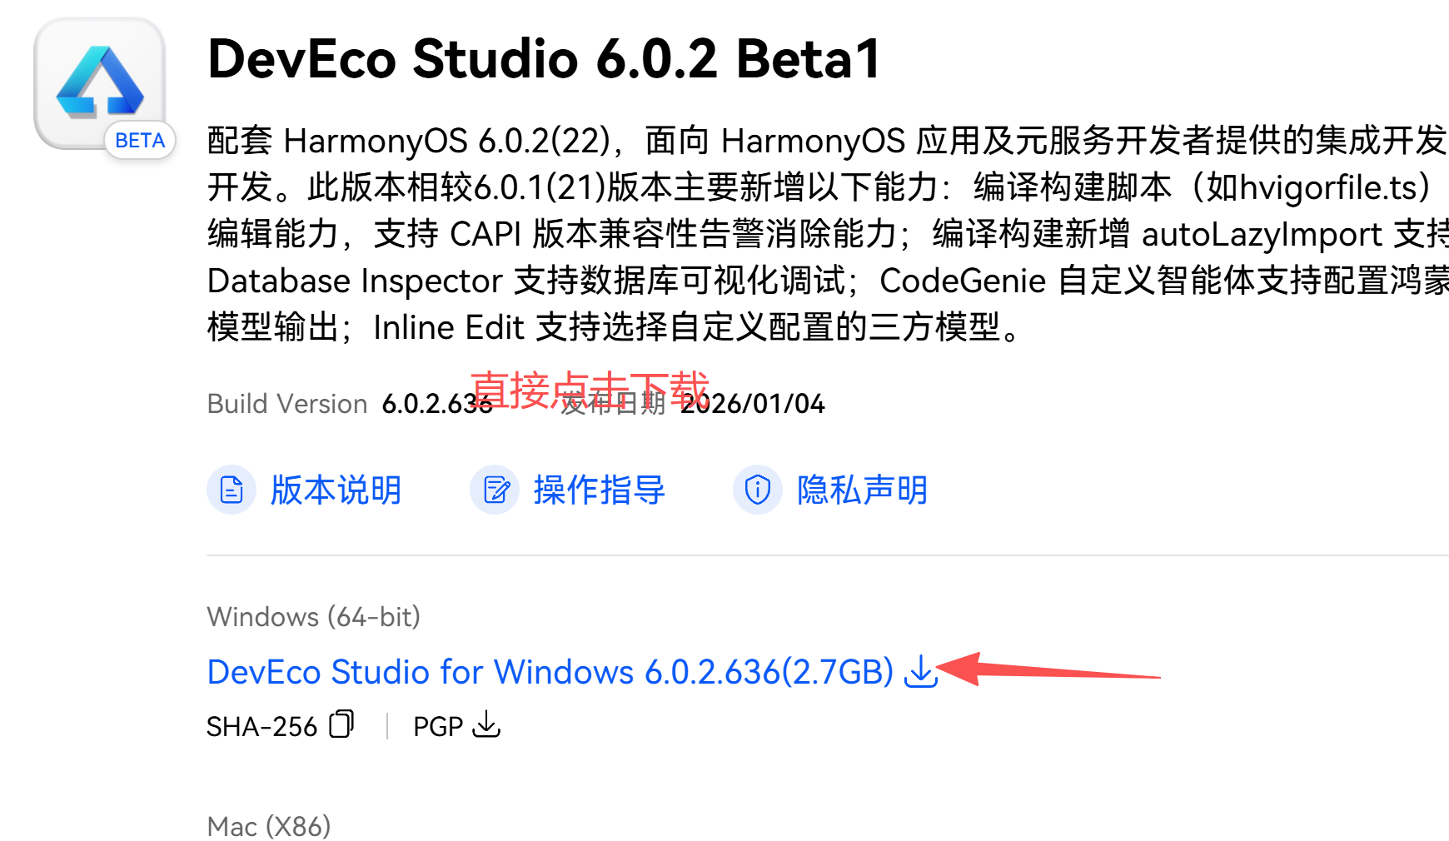Screen dimensions: 1449x841
Task: Click the PGP label text
Action: point(438,727)
